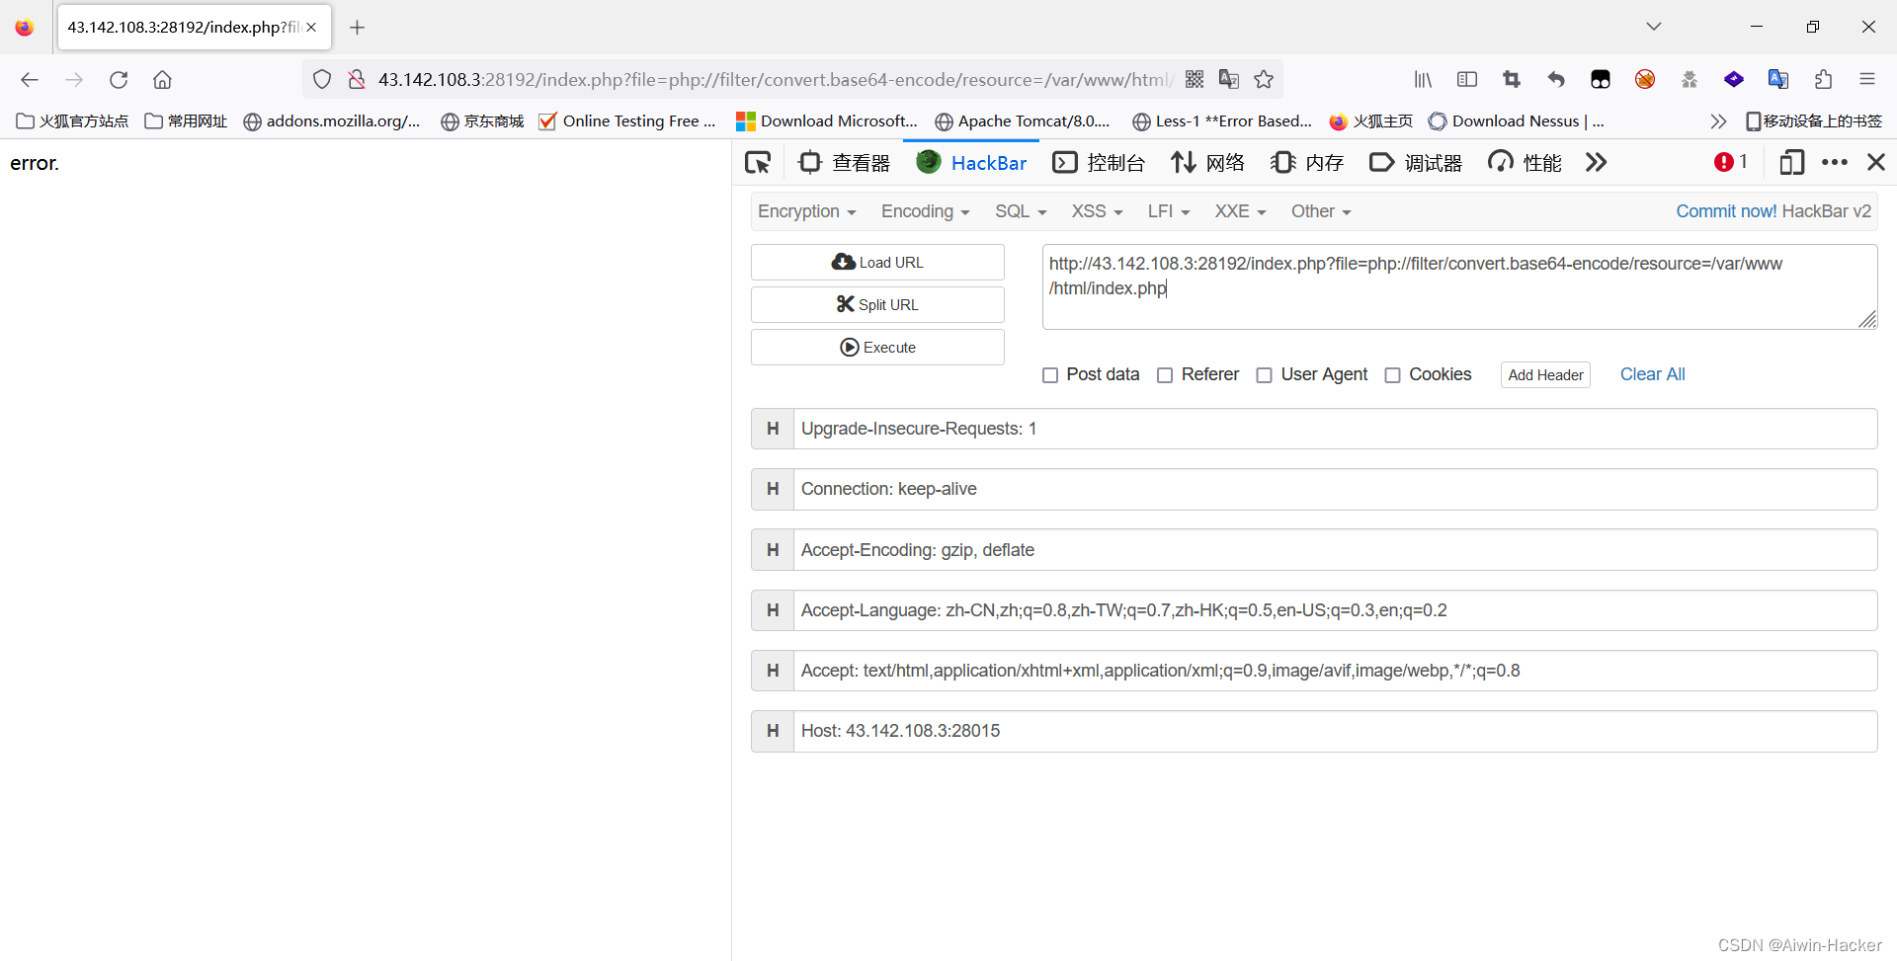Switch to the 控制台 console tab
Viewport: 1897px width, 961px height.
coord(1099,163)
